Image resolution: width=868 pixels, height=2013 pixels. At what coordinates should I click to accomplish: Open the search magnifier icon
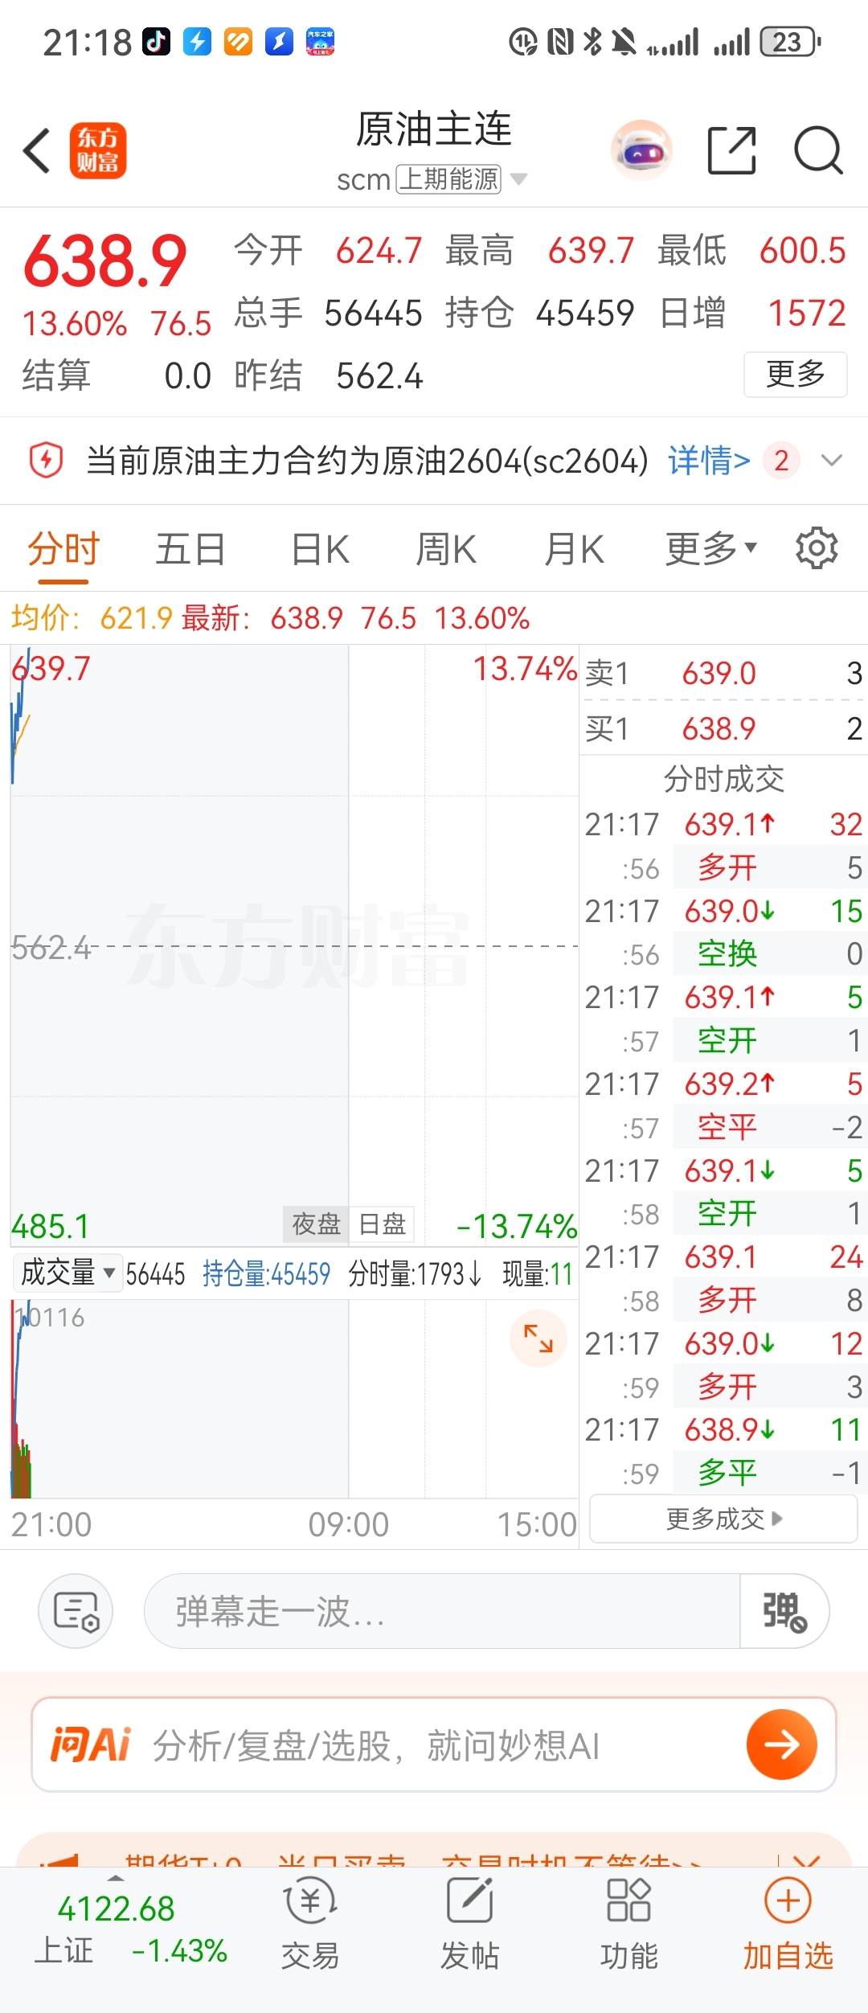point(817,150)
